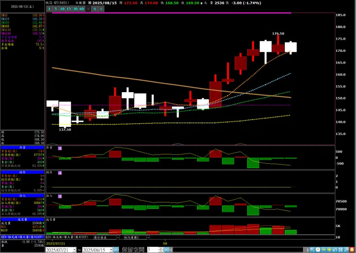Click the undo arrow icon in bottom toolbar
The image size is (356, 253).
(x=335, y=250)
